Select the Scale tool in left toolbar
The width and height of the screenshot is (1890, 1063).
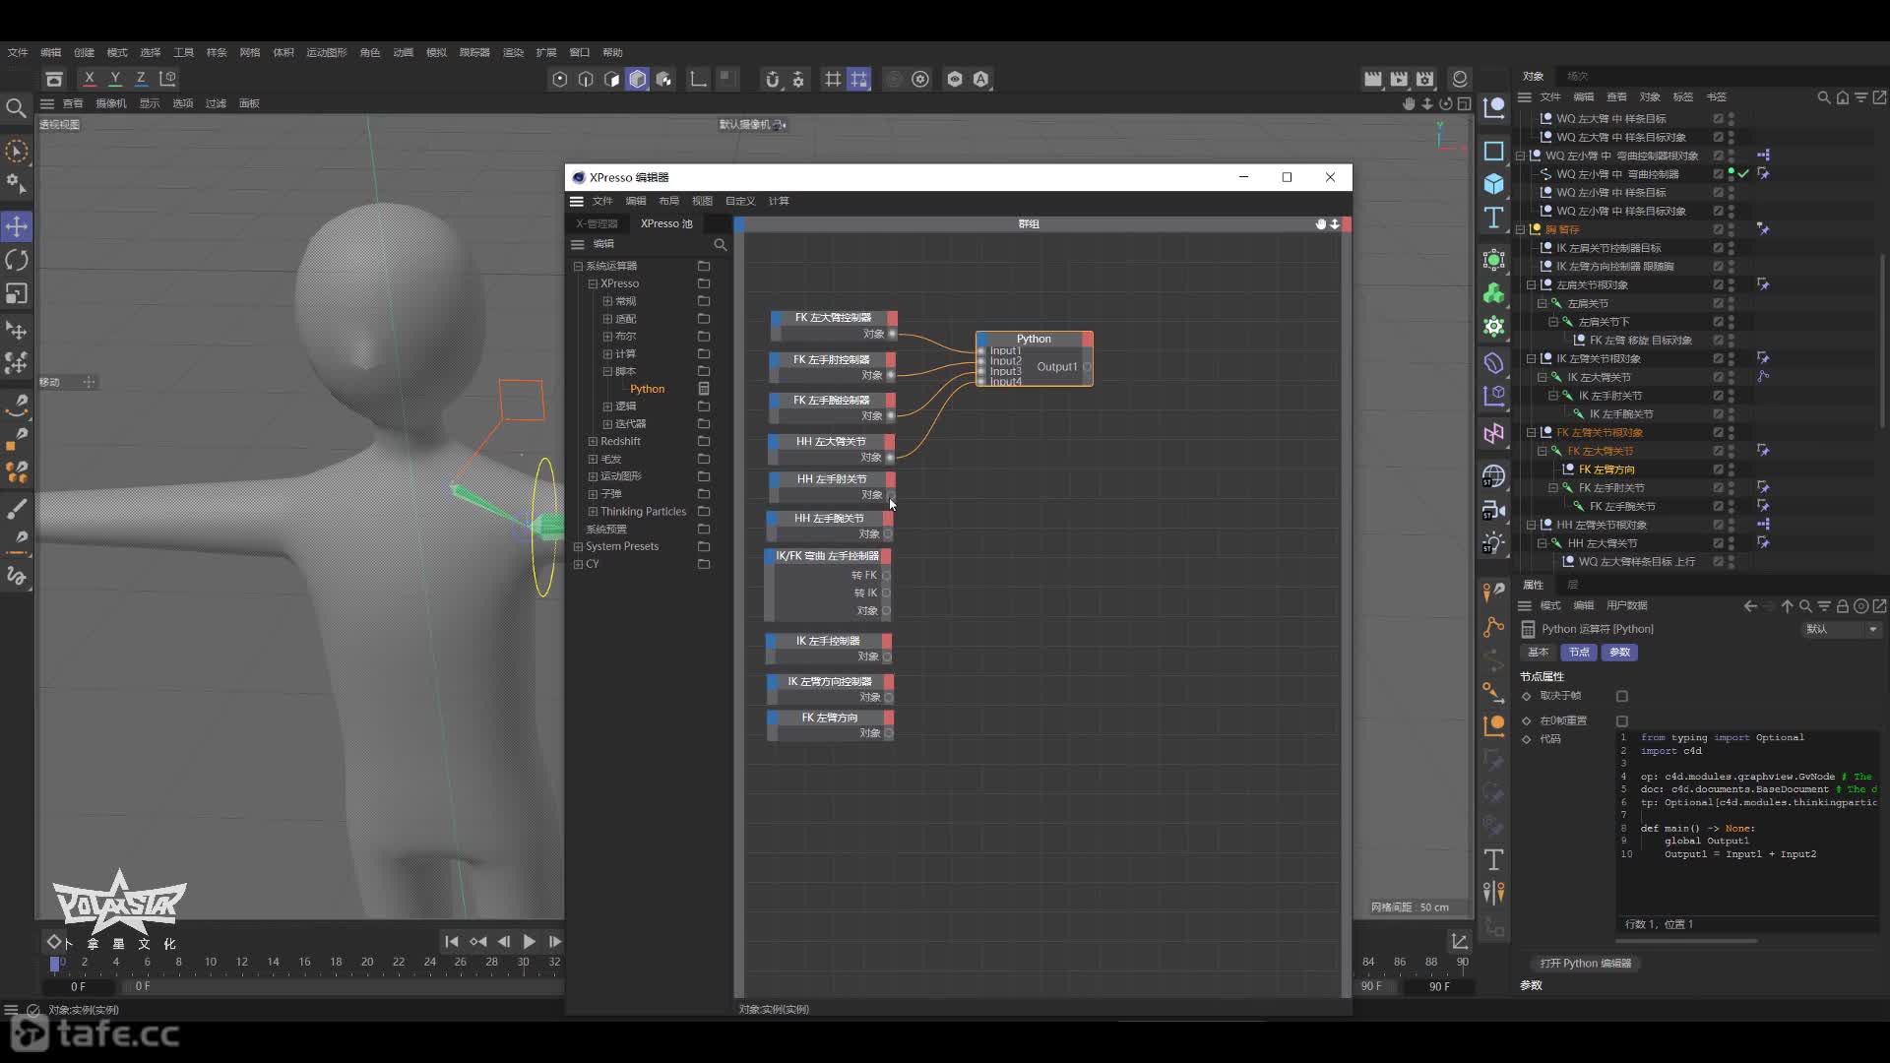[17, 293]
